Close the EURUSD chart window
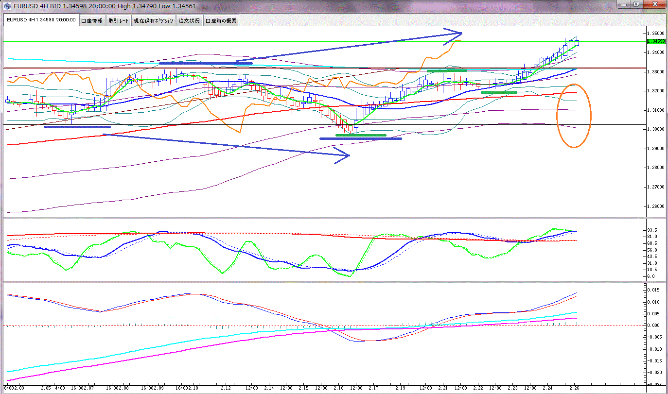The height and width of the screenshot is (394, 668). [654, 4]
